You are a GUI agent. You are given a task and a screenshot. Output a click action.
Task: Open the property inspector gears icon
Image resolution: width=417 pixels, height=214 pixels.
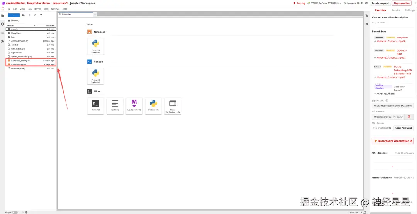tap(367, 16)
